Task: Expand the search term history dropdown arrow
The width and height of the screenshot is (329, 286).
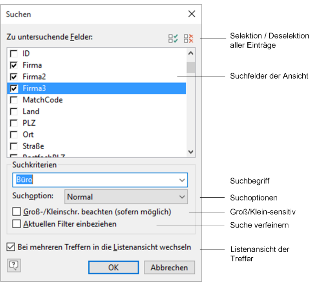Action: [x=182, y=180]
